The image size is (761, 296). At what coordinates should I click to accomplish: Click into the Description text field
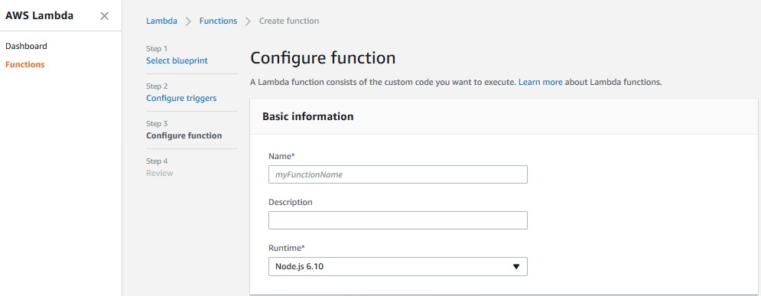(x=398, y=220)
